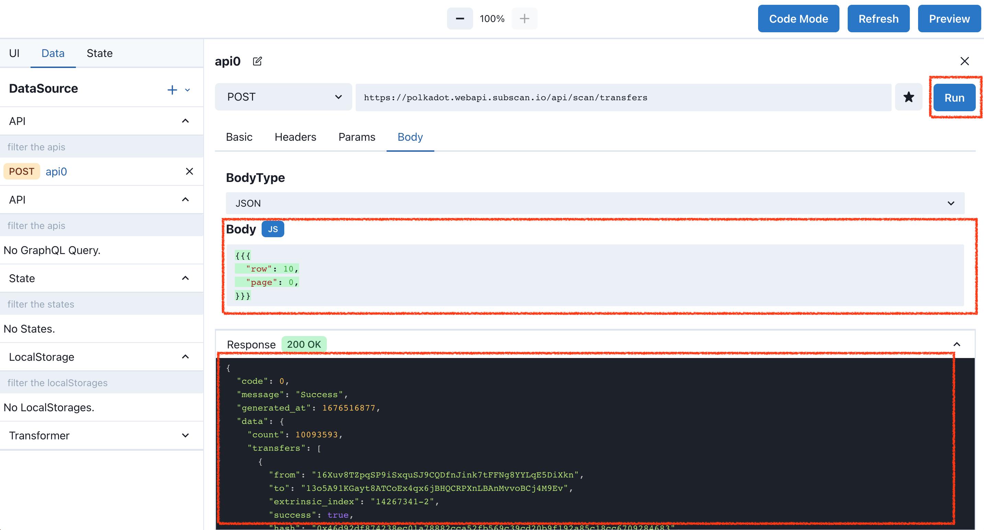Click the Code Mode button
The image size is (984, 530).
click(799, 19)
